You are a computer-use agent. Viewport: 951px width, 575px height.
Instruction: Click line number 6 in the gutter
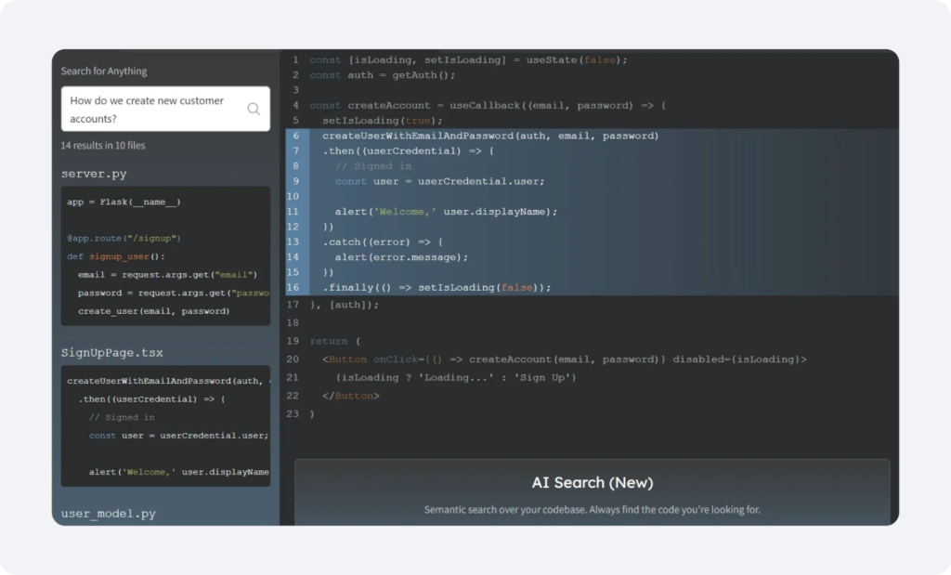point(296,136)
